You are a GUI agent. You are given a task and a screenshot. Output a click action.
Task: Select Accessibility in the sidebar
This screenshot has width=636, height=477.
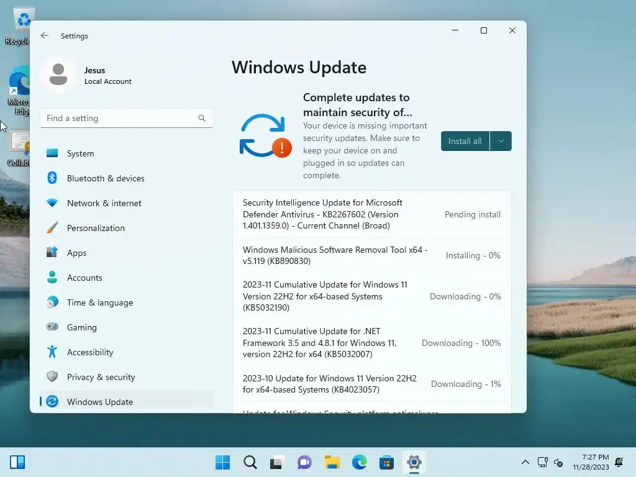pyautogui.click(x=127, y=352)
